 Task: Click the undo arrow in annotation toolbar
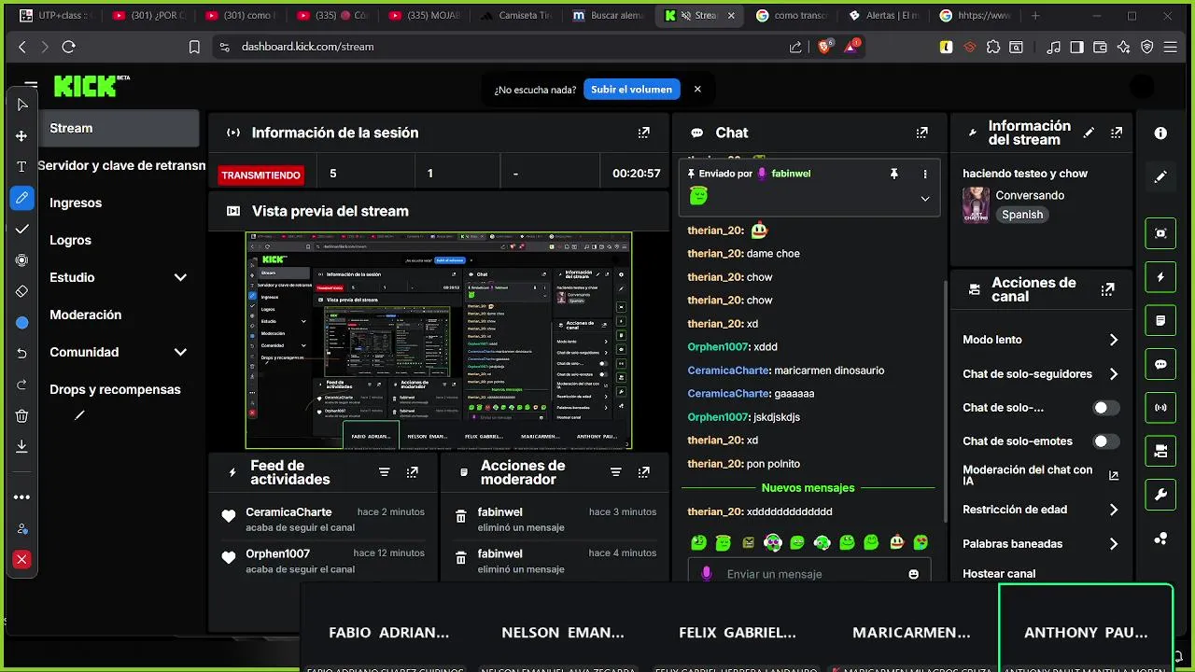(x=22, y=354)
